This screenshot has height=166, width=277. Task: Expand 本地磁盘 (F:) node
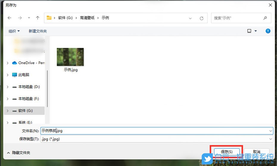8,99
